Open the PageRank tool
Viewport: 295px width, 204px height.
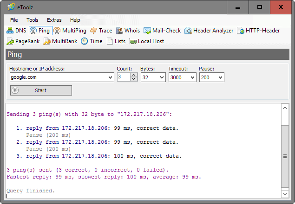pos(23,41)
